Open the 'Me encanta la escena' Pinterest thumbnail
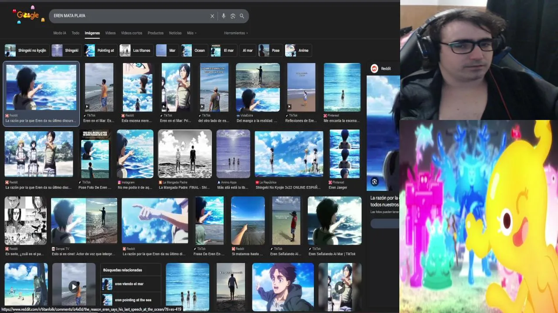 tap(342, 87)
